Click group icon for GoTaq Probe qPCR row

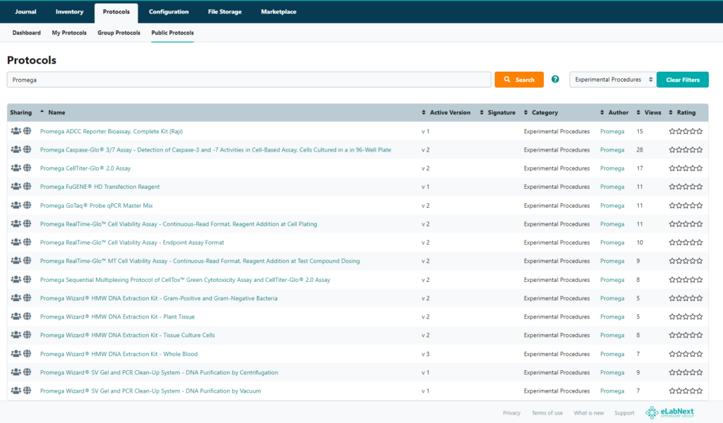coord(16,205)
